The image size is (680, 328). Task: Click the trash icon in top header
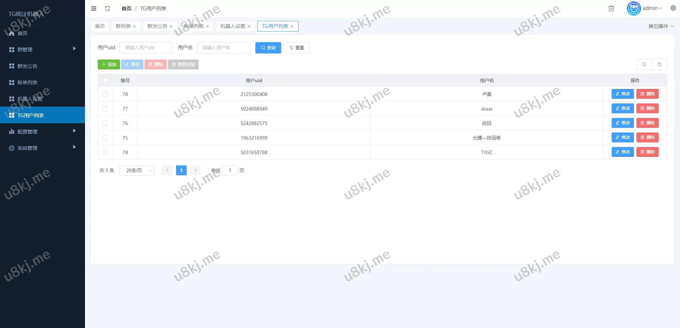[611, 9]
